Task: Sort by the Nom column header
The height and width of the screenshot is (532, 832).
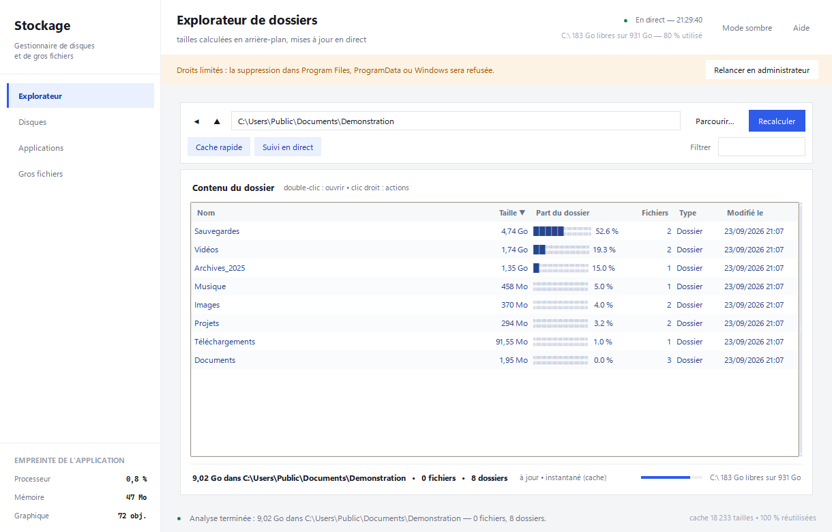Action: point(206,213)
